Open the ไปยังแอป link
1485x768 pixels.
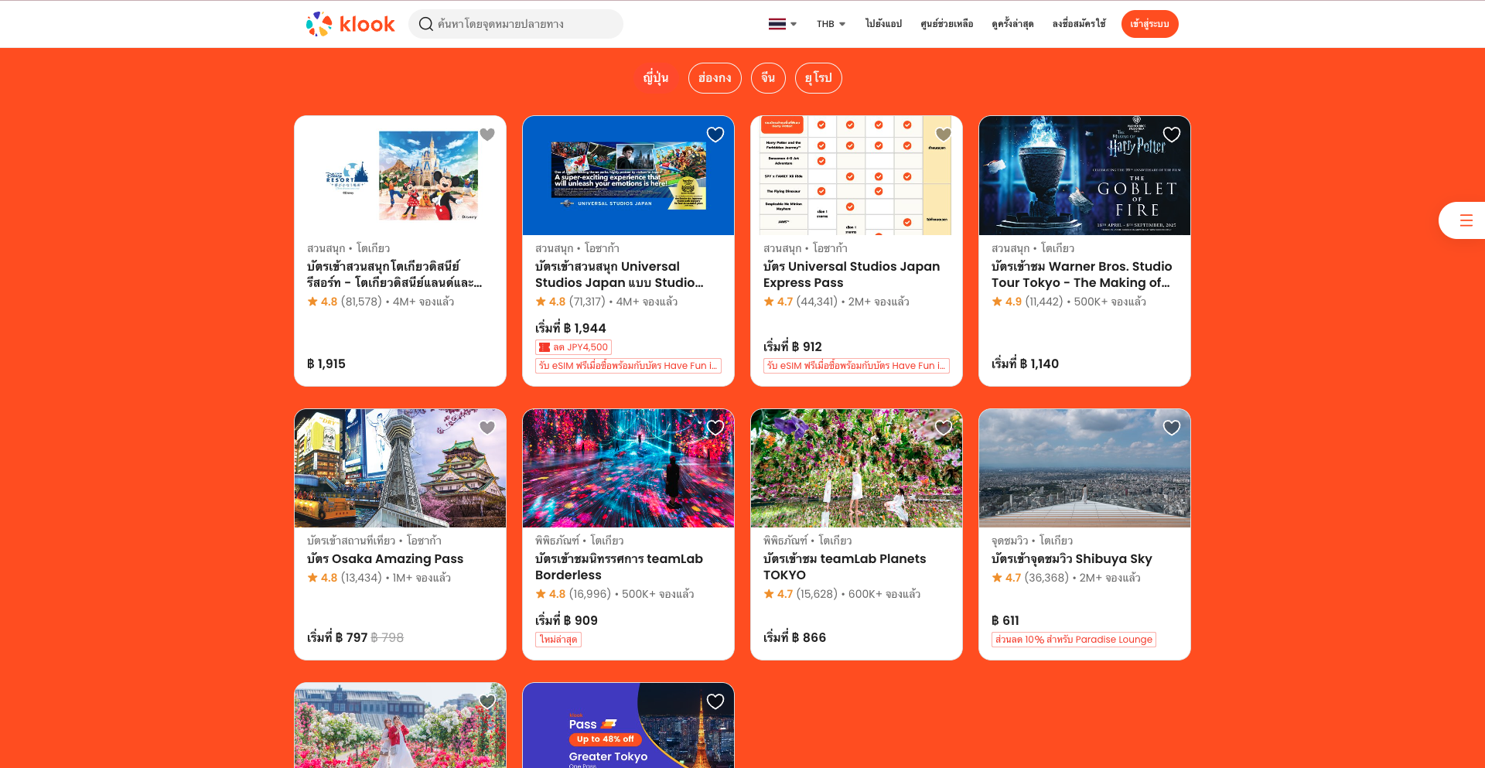pyautogui.click(x=883, y=24)
